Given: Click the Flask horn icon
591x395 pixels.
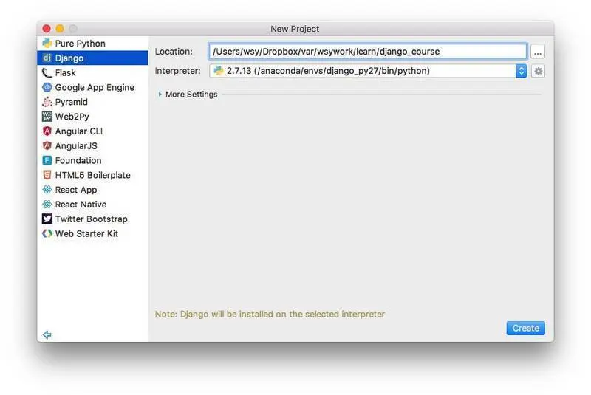Looking at the screenshot, I should [x=47, y=72].
